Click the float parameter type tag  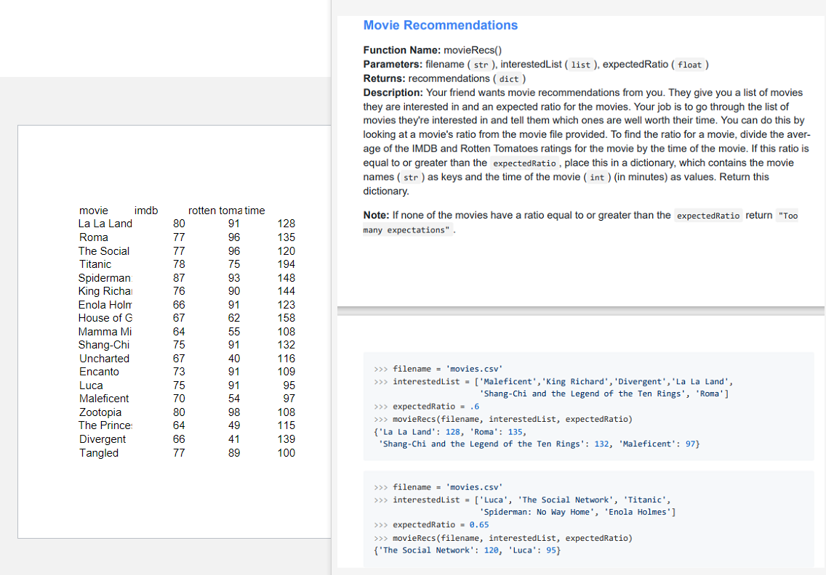(x=689, y=65)
